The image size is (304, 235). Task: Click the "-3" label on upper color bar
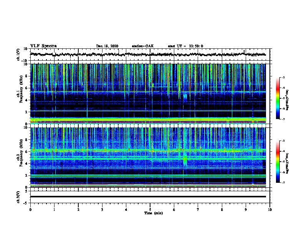point(283,78)
